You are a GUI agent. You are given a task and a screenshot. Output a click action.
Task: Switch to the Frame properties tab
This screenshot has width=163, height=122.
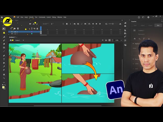click(x=150, y=25)
